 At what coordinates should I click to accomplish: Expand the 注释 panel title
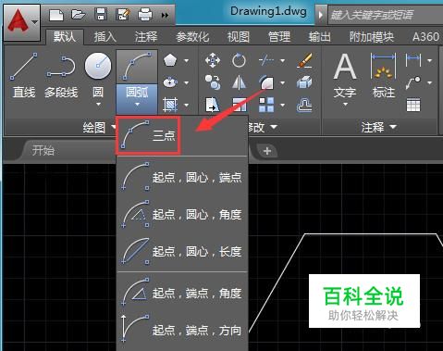tap(378, 127)
